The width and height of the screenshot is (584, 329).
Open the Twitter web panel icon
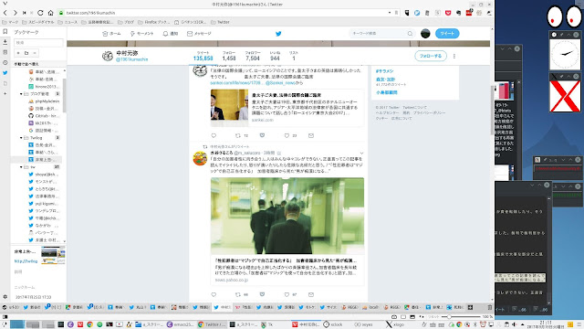[5, 73]
